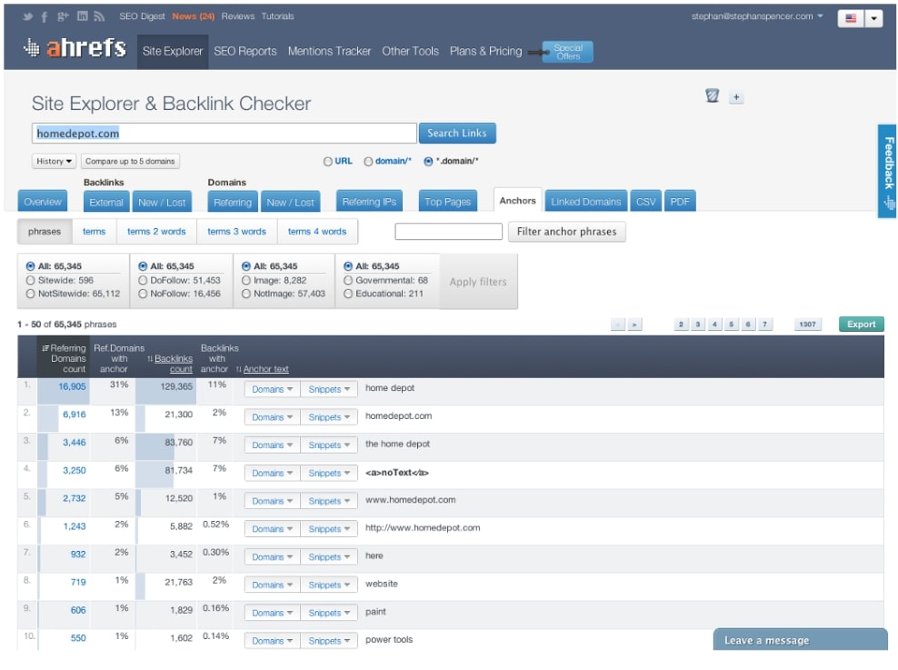Open the Google Plus icon
The height and width of the screenshot is (670, 898).
pos(63,16)
